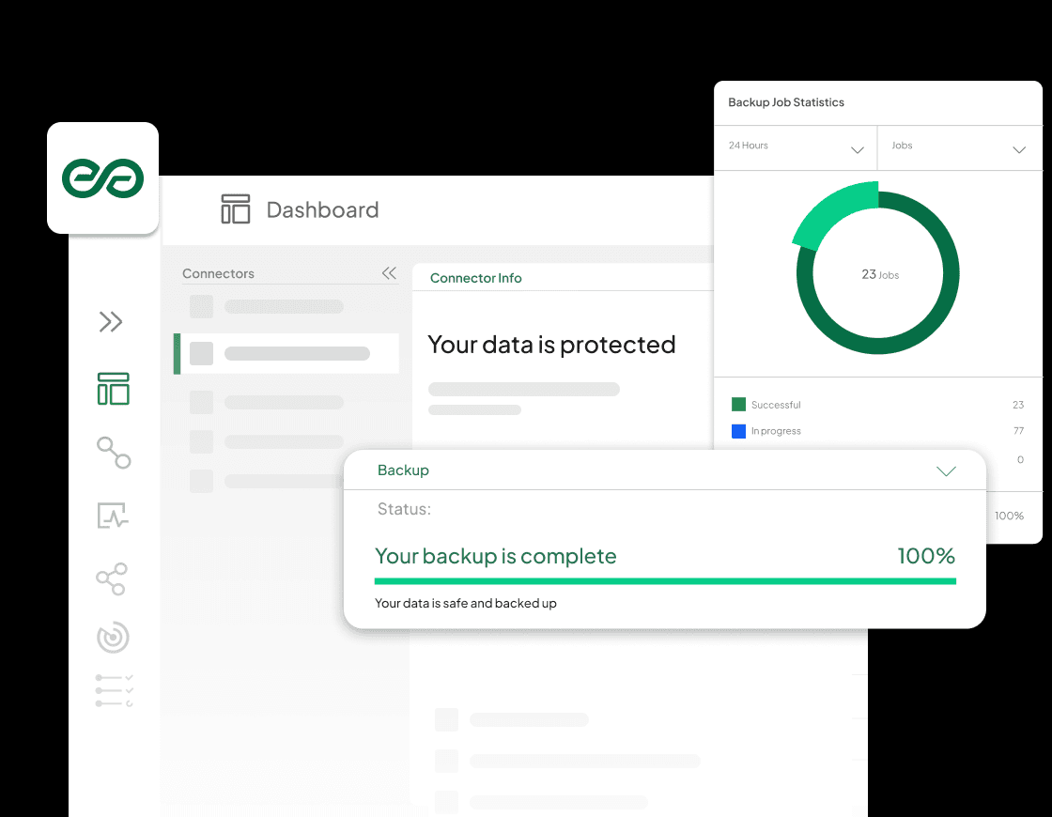Image resolution: width=1052 pixels, height=817 pixels.
Task: Click the In progress legend label
Action: (x=776, y=431)
